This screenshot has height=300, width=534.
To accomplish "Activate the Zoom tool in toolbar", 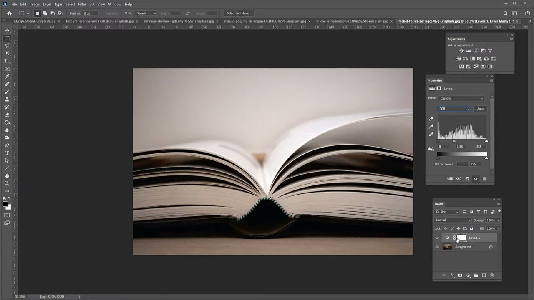I will 7,183.
